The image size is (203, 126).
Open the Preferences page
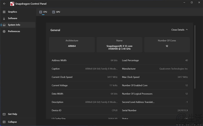click(x=14, y=31)
